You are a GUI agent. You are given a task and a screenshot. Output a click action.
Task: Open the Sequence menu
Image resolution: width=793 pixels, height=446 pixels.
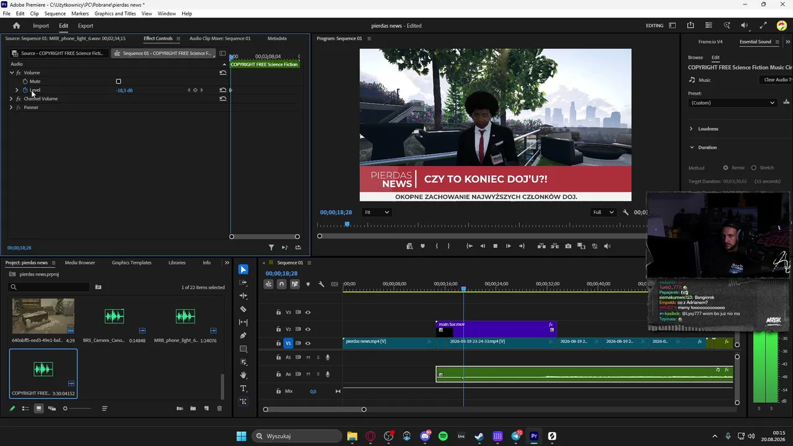(x=55, y=14)
